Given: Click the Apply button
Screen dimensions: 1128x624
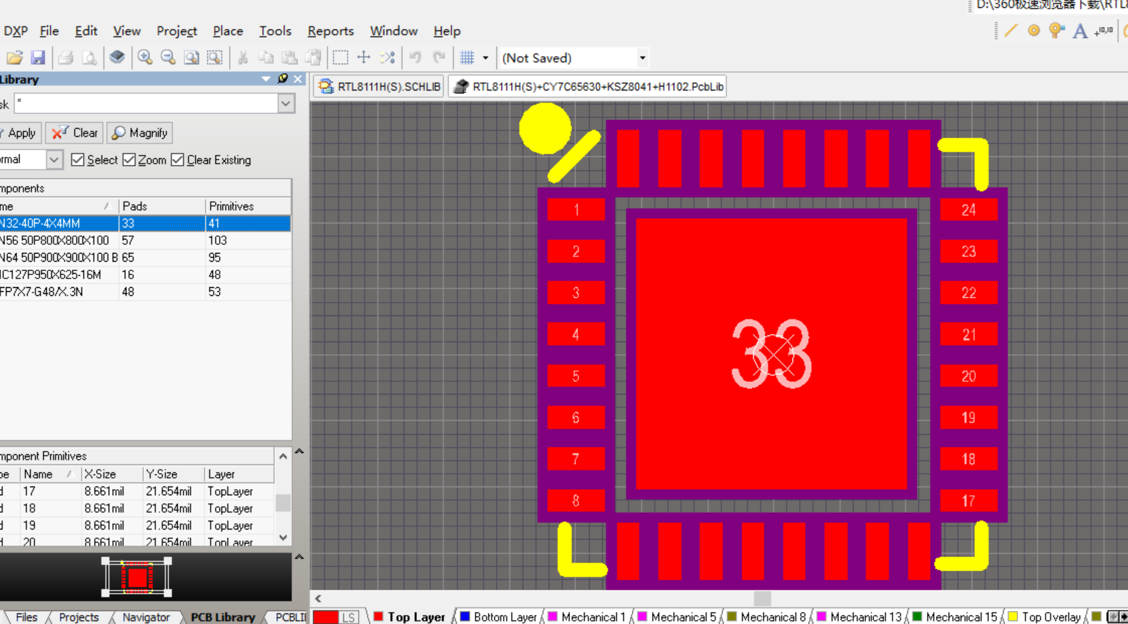Looking at the screenshot, I should (x=20, y=133).
